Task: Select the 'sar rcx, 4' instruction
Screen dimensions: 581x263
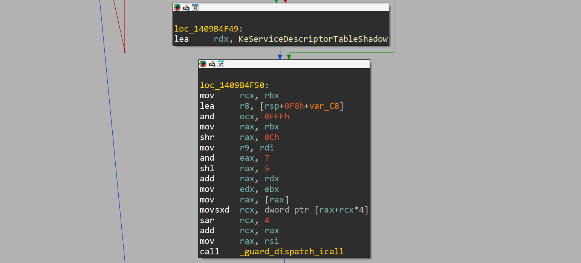Action: (235, 220)
